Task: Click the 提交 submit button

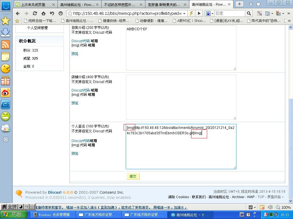Action: [x=133, y=176]
